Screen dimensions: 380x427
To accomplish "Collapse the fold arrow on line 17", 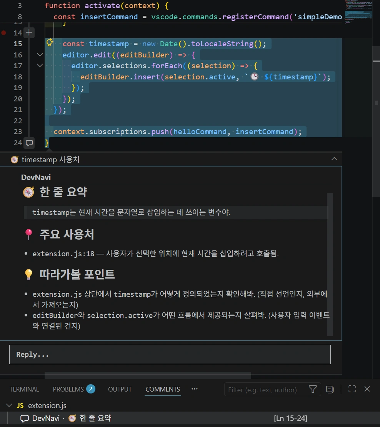I will point(40,66).
